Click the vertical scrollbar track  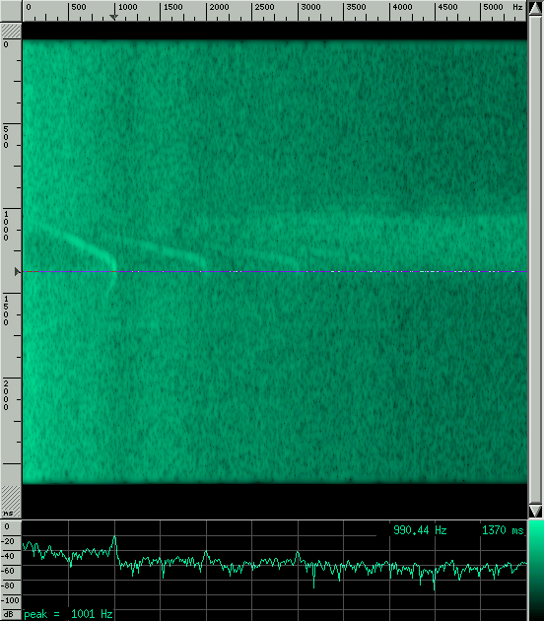pos(535,260)
